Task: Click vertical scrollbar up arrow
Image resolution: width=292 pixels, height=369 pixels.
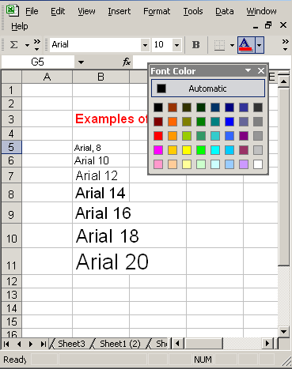Action: 284,81
